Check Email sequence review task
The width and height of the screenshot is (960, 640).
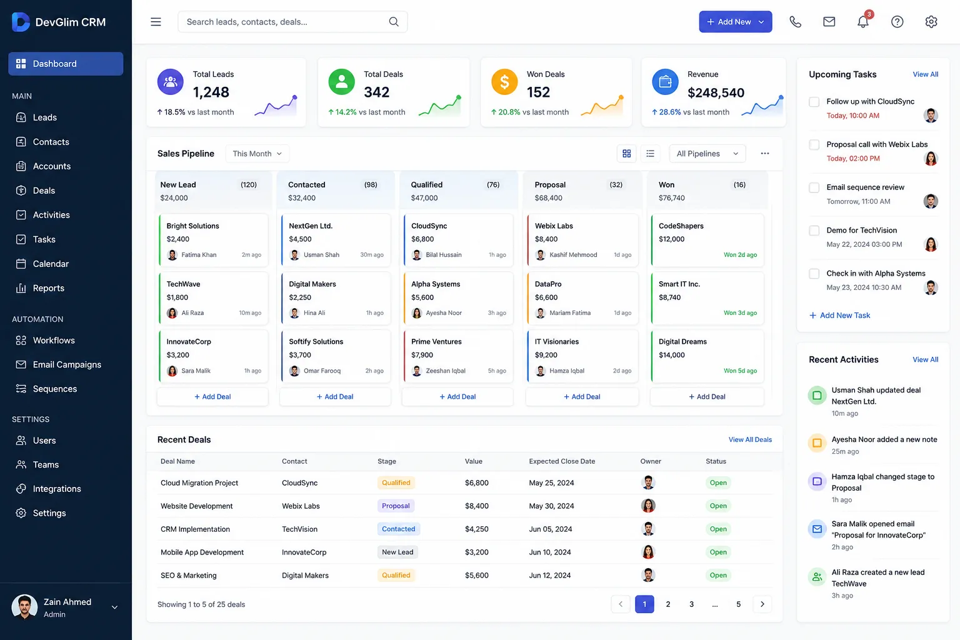(814, 187)
